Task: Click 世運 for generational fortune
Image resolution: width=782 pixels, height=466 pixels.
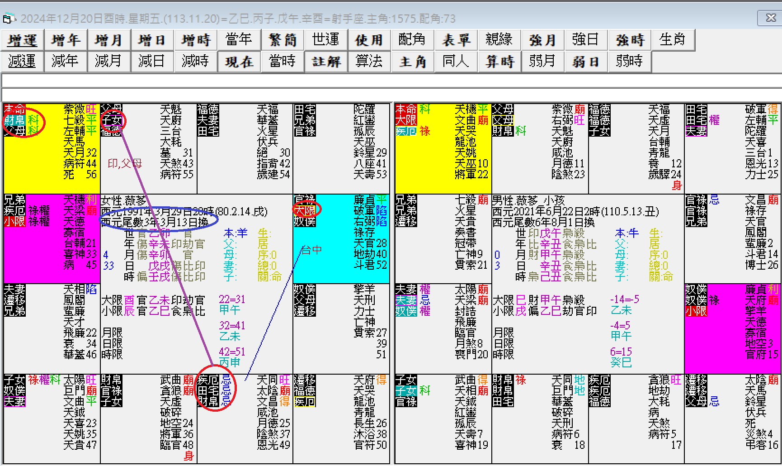Action: [325, 40]
